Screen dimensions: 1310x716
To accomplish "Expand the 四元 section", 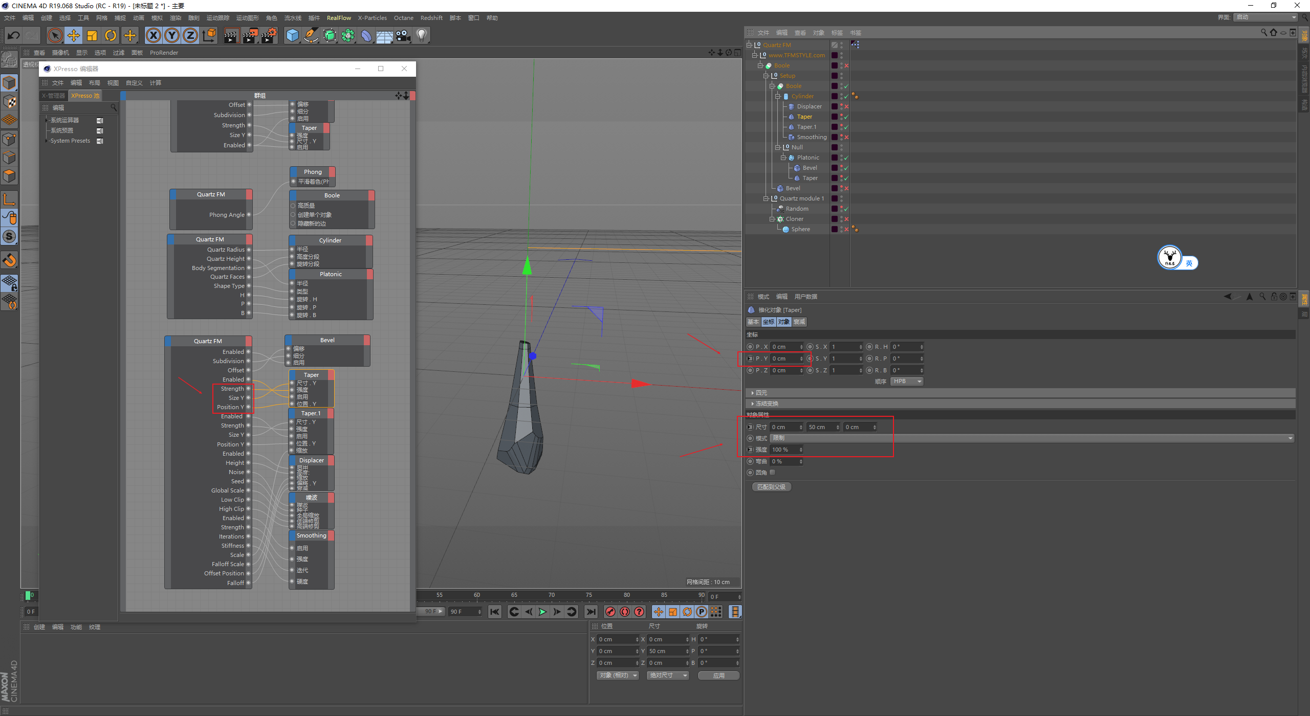I will click(761, 393).
